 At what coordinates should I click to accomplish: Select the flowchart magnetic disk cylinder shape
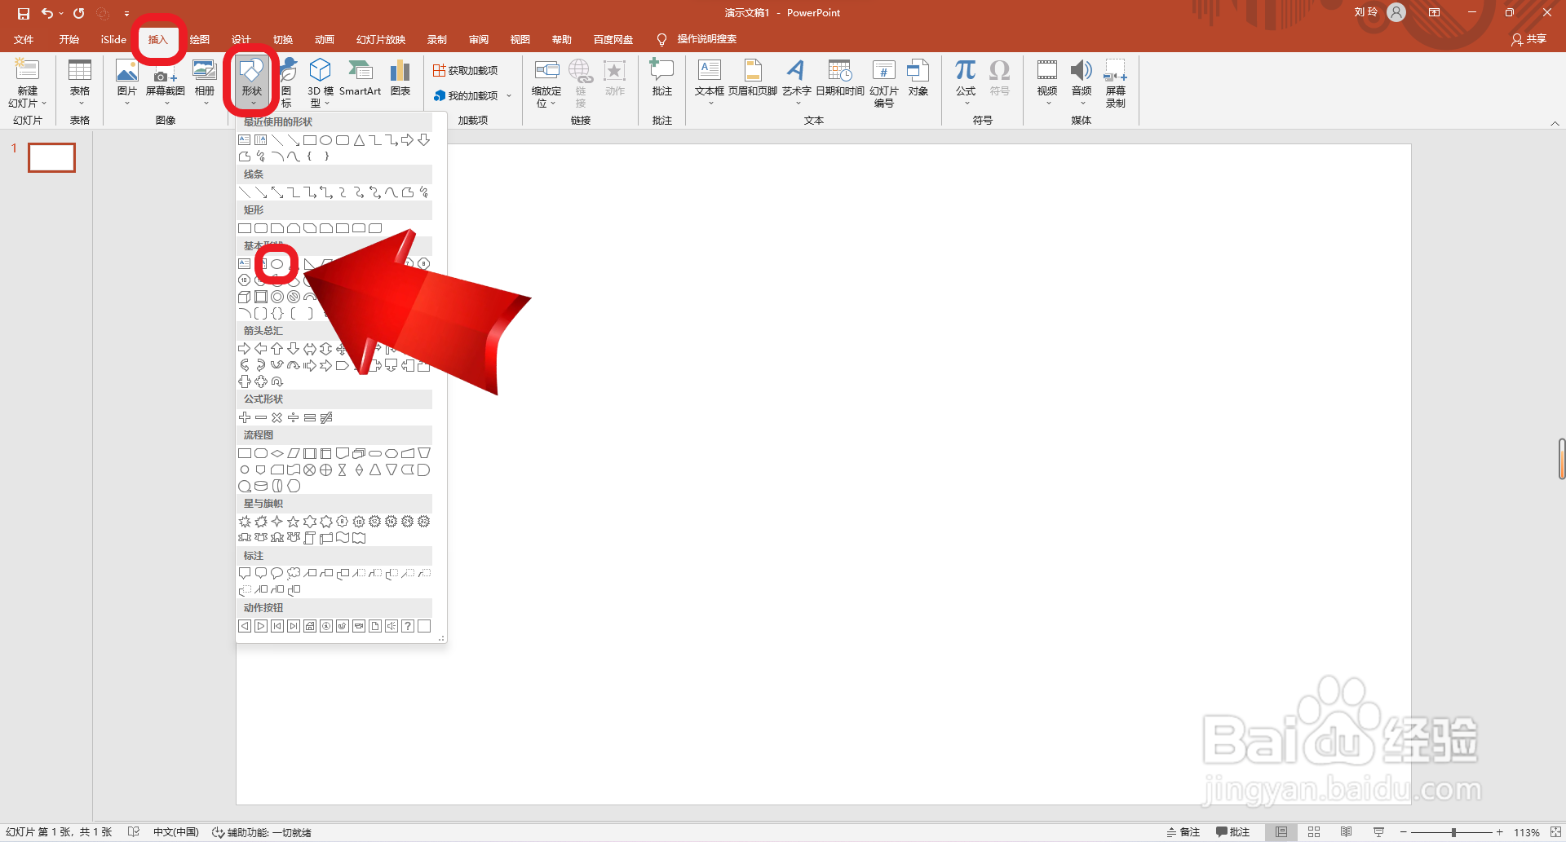[261, 486]
